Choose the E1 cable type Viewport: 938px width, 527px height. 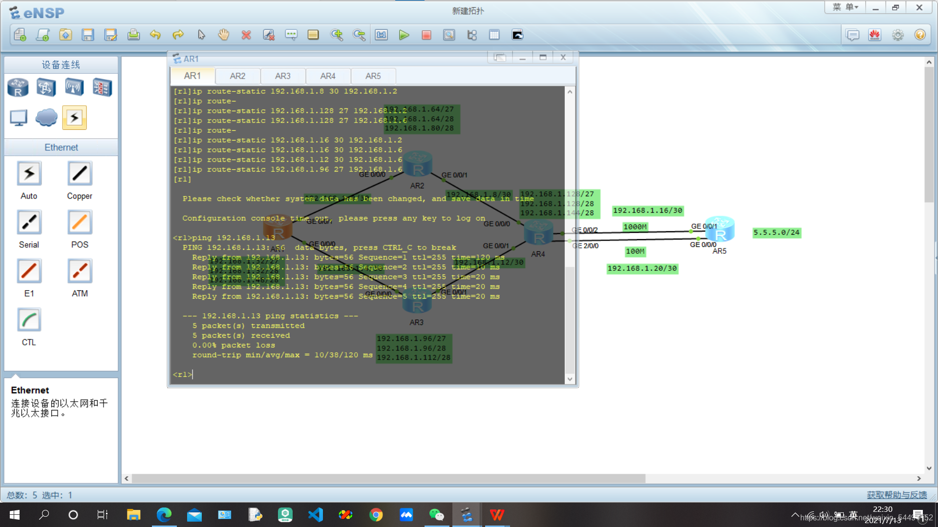tap(29, 271)
